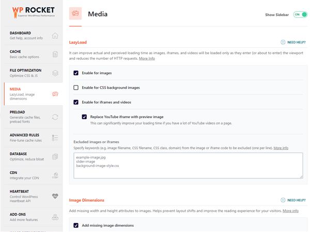Click the Advanced Rules list icon
Screen dimensions: 310x232
55,138
